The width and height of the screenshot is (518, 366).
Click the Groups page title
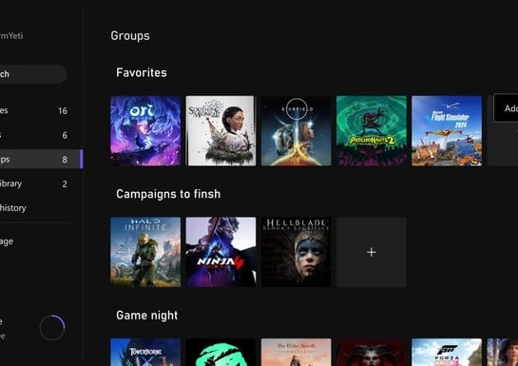[x=130, y=36]
